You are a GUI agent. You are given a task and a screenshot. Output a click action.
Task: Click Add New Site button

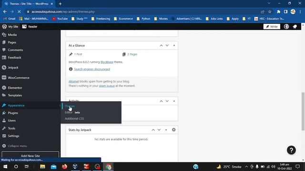coord(30,155)
